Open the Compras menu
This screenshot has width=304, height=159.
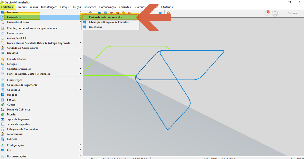(x=21, y=7)
